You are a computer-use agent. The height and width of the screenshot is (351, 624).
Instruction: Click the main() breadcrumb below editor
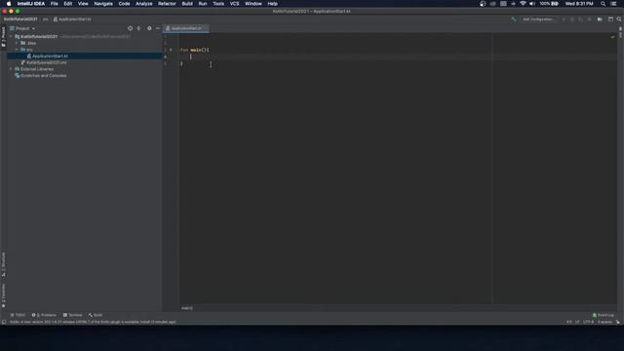click(x=187, y=308)
